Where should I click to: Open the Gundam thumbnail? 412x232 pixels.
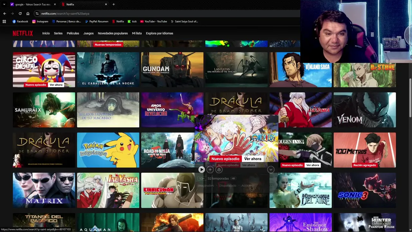[172, 70]
